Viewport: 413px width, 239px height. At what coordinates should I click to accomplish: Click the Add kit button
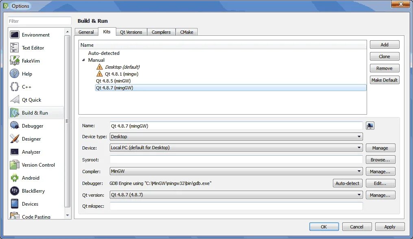tap(385, 45)
